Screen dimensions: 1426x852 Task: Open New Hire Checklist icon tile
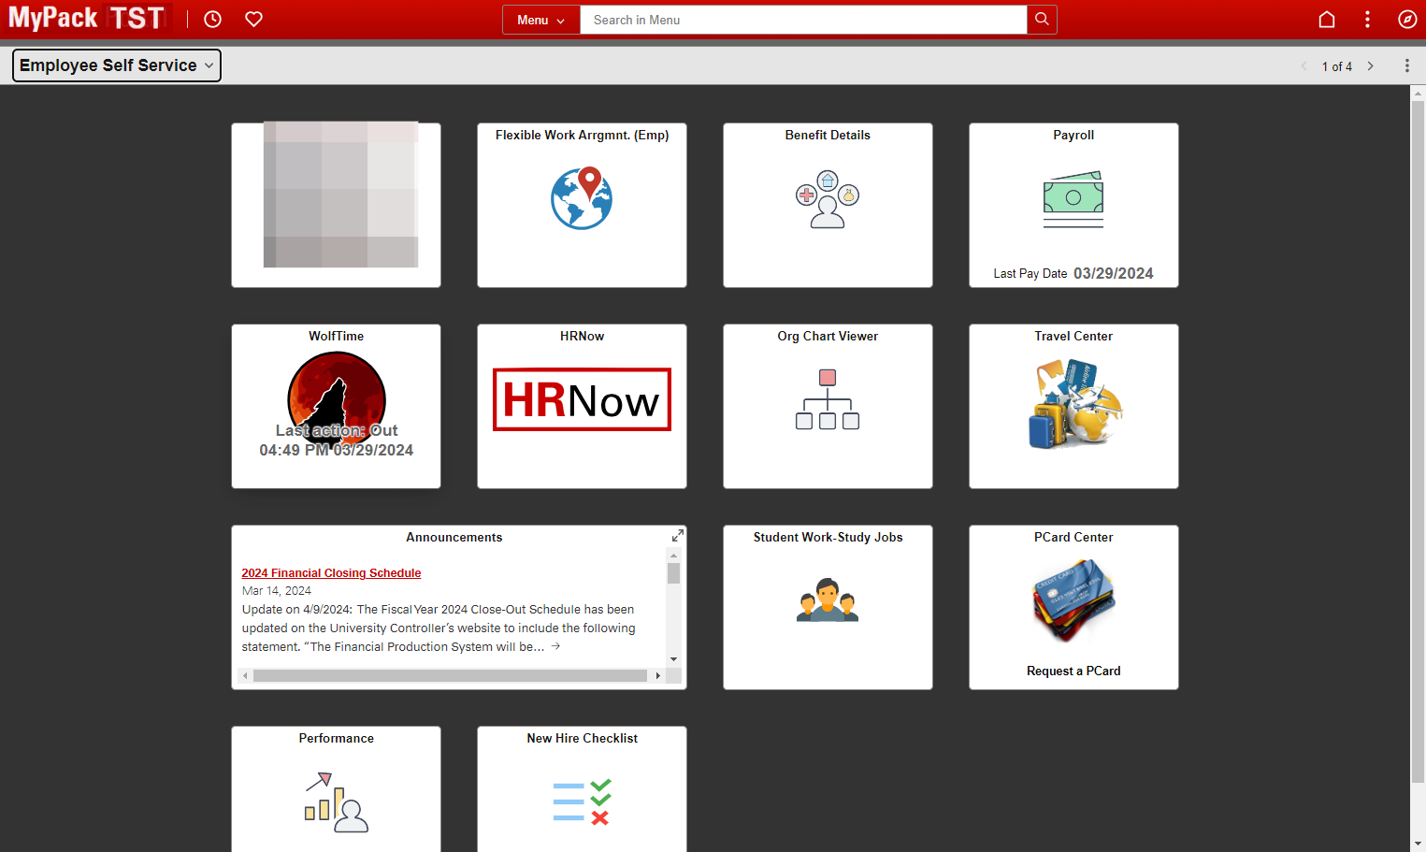[582, 802]
